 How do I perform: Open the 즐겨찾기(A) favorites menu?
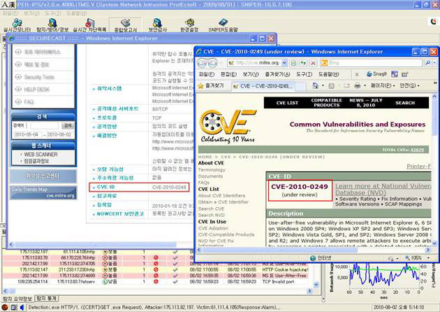(277, 74)
